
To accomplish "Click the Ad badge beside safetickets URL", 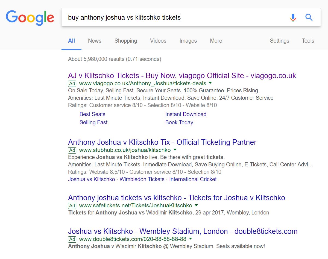I will pyautogui.click(x=72, y=205).
